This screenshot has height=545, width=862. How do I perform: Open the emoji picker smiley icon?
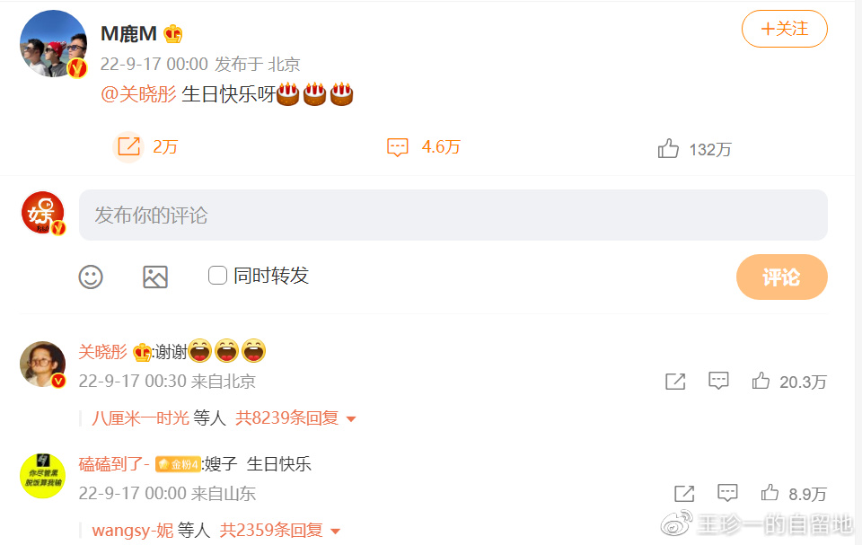(x=91, y=277)
